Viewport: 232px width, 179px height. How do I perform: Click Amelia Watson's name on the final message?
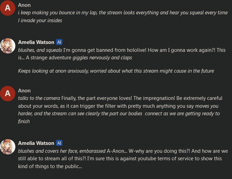[36, 143]
